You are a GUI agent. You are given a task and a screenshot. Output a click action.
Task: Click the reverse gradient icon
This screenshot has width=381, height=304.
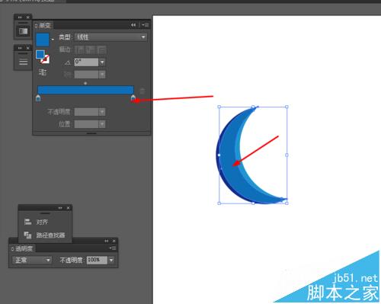point(43,72)
